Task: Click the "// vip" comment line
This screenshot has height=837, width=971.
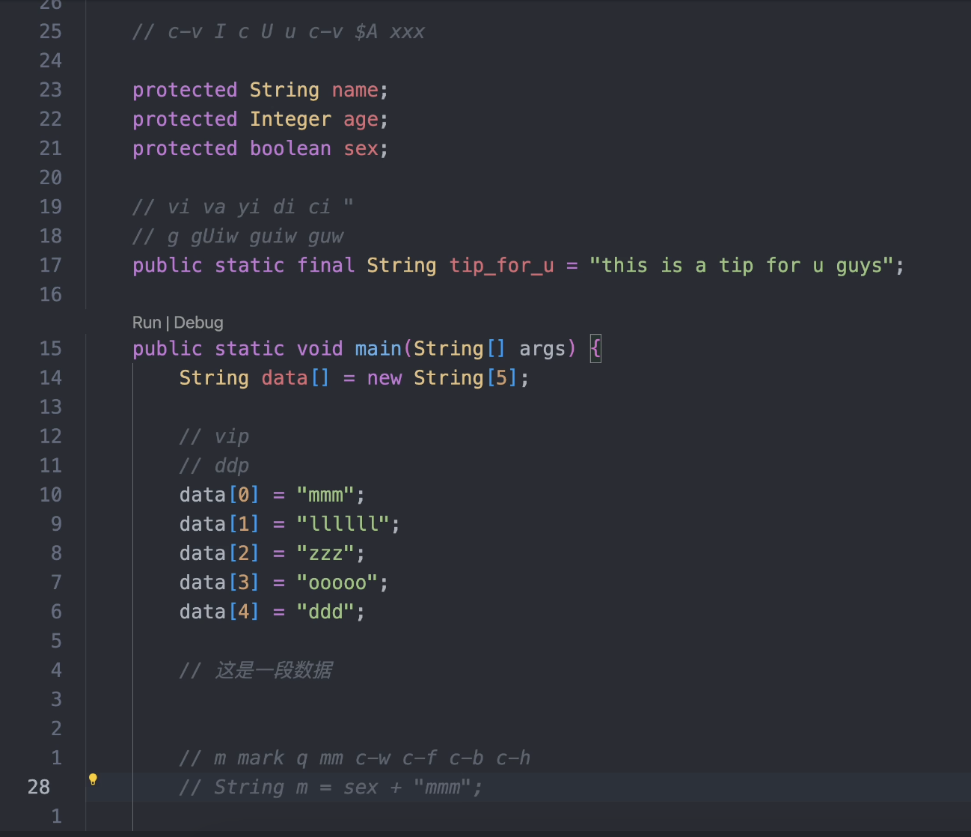Action: pyautogui.click(x=215, y=436)
